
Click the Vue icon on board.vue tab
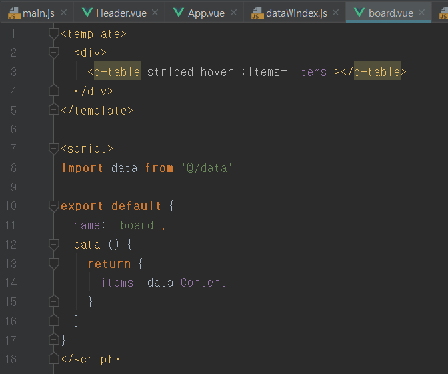[x=359, y=12]
